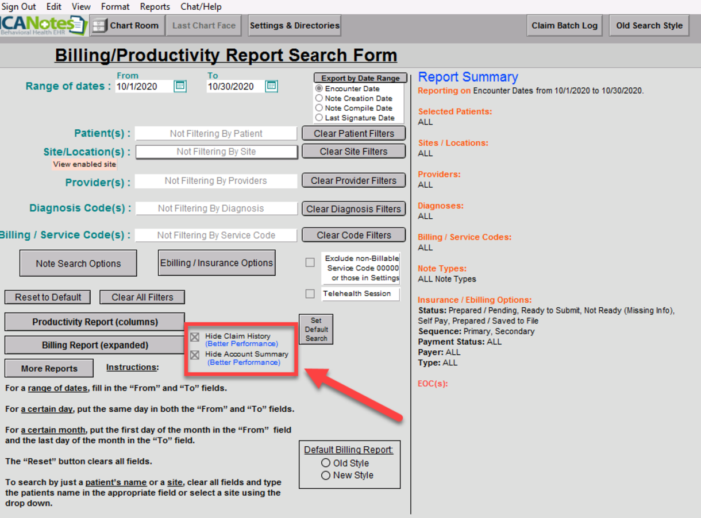Viewport: 701px width, 518px height.
Task: Open Settings & Directories
Action: (295, 25)
